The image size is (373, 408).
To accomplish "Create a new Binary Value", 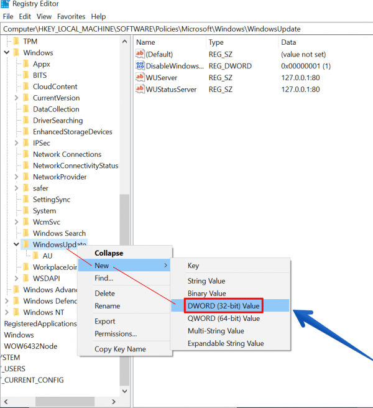I will point(230,294).
